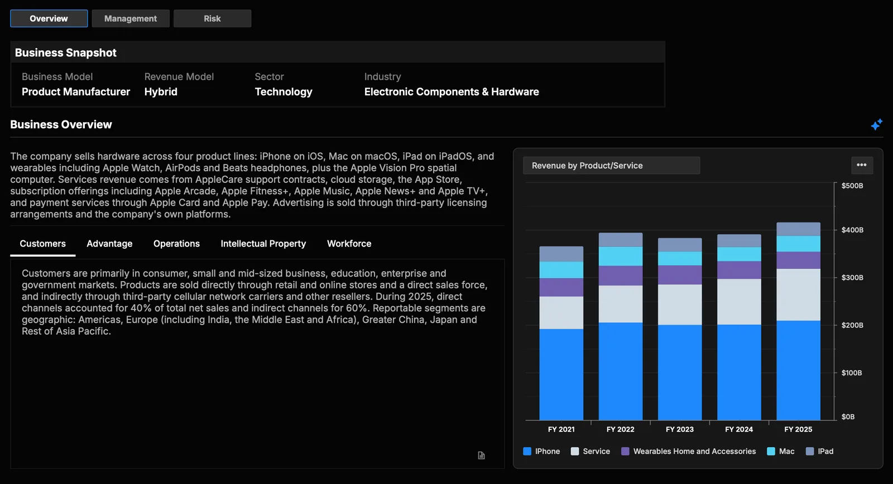Open the Risk tab
893x484 pixels.
point(212,18)
